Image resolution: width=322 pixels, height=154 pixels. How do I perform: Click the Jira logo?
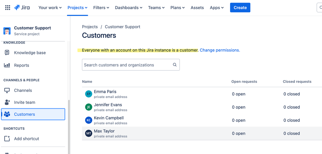pyautogui.click(x=22, y=7)
